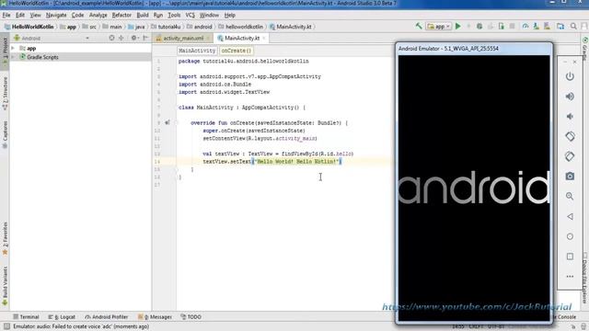Click the Hide Project panel icon
Viewport: 589px width, 331px height.
(x=145, y=38)
